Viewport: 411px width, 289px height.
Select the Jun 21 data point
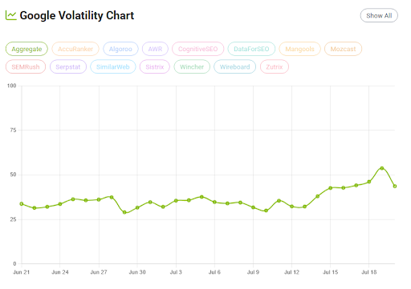[22, 204]
